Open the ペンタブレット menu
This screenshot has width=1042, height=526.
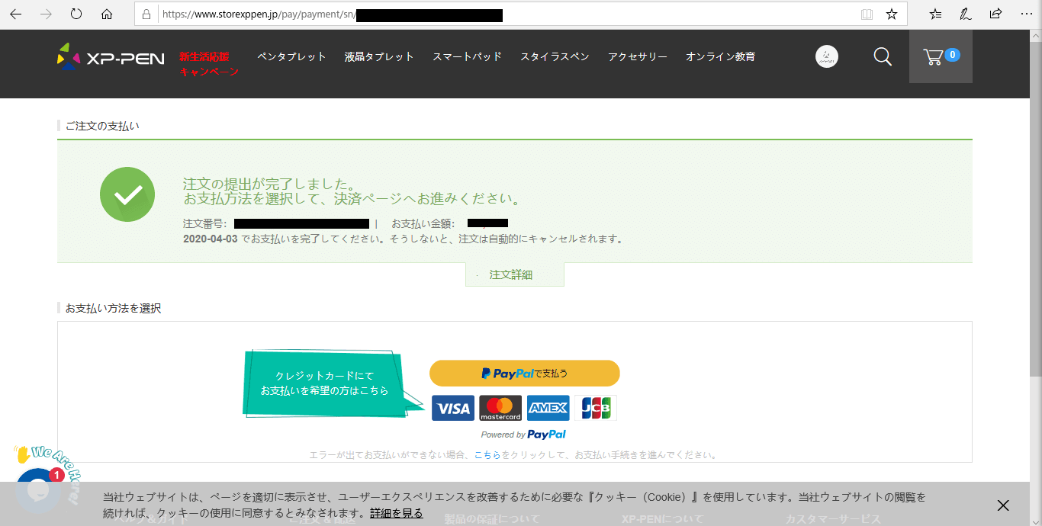click(291, 56)
